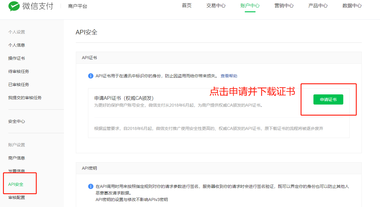Viewport: 380px width, 207px height.
Task: Click the 申请API证书（权威CA颁发） title
Action: 124,98
